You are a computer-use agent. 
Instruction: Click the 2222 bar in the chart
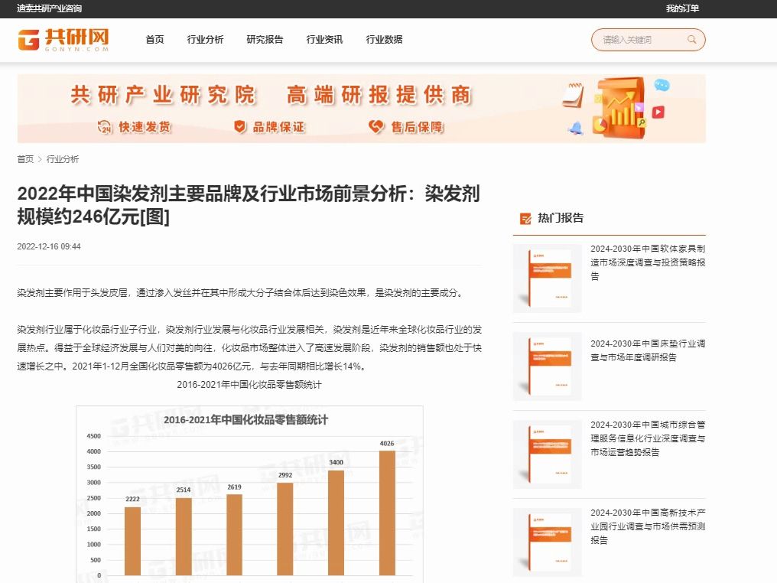point(132,541)
